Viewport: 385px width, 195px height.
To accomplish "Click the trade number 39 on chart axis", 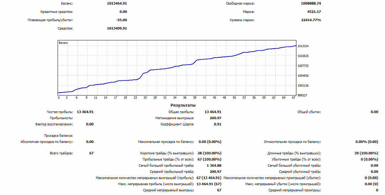I will click(194, 97).
